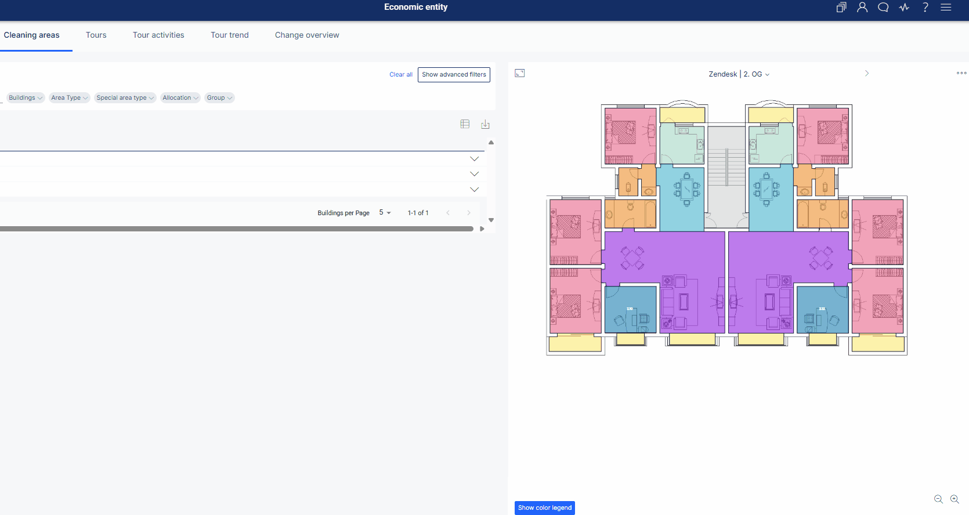Image resolution: width=969 pixels, height=515 pixels.
Task: Open the Special area type filter
Action: click(x=125, y=98)
